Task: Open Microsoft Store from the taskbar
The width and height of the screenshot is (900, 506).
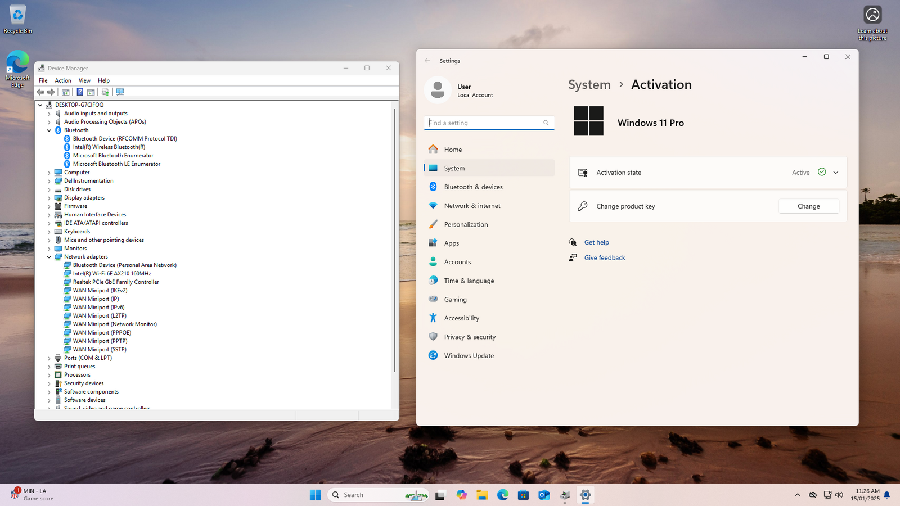Action: 523,495
